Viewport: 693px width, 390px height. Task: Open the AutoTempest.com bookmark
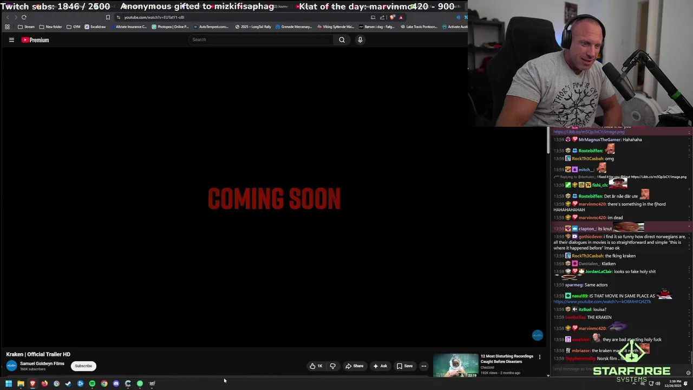click(211, 27)
